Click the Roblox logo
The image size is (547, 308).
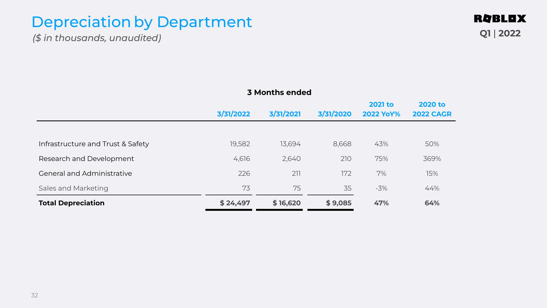(x=500, y=19)
